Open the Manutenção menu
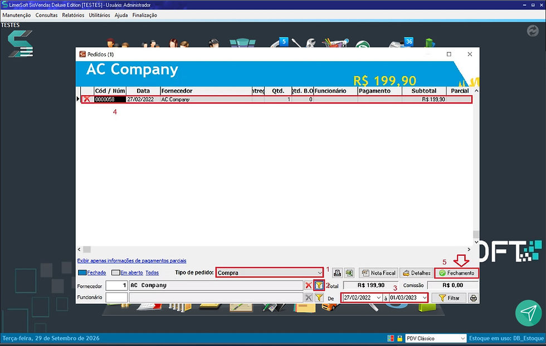The image size is (546, 346). 16,15
